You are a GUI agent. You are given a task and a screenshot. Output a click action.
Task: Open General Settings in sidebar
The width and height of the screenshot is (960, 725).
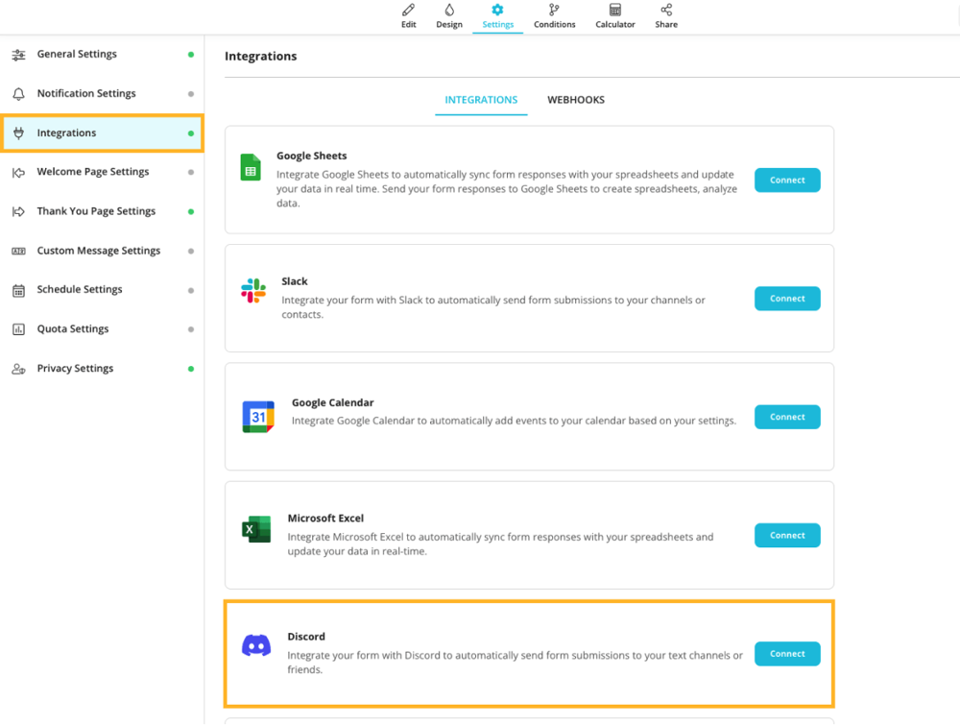77,55
